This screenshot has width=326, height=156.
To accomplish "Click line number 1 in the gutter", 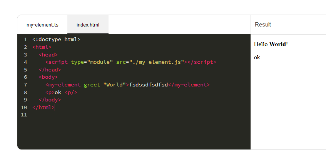I will coord(25,40).
